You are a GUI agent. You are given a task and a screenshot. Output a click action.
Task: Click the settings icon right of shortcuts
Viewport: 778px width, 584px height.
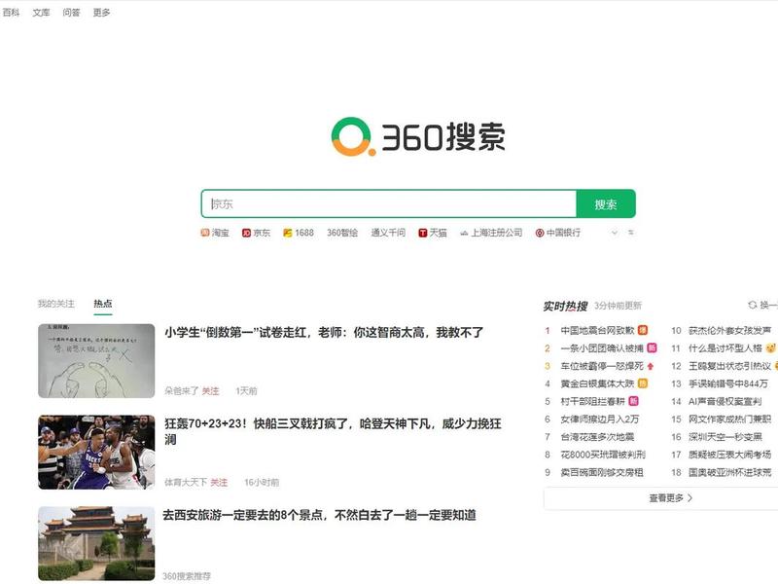click(x=631, y=232)
